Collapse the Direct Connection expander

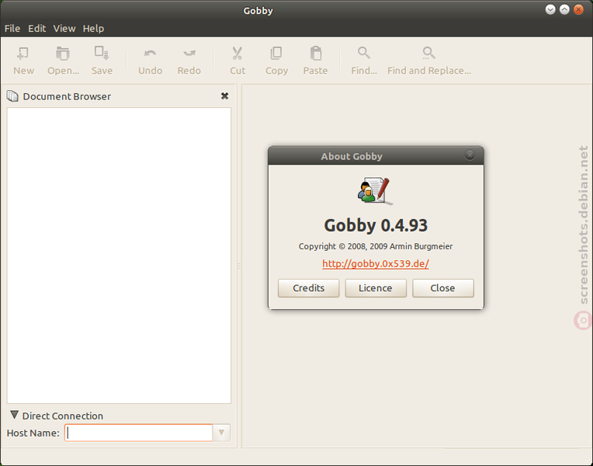pos(15,415)
